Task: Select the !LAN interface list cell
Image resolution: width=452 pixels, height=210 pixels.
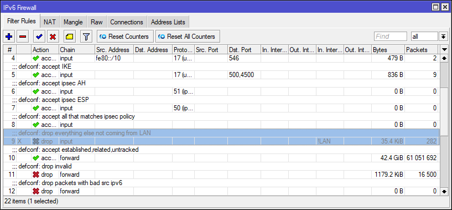Action: coord(330,141)
